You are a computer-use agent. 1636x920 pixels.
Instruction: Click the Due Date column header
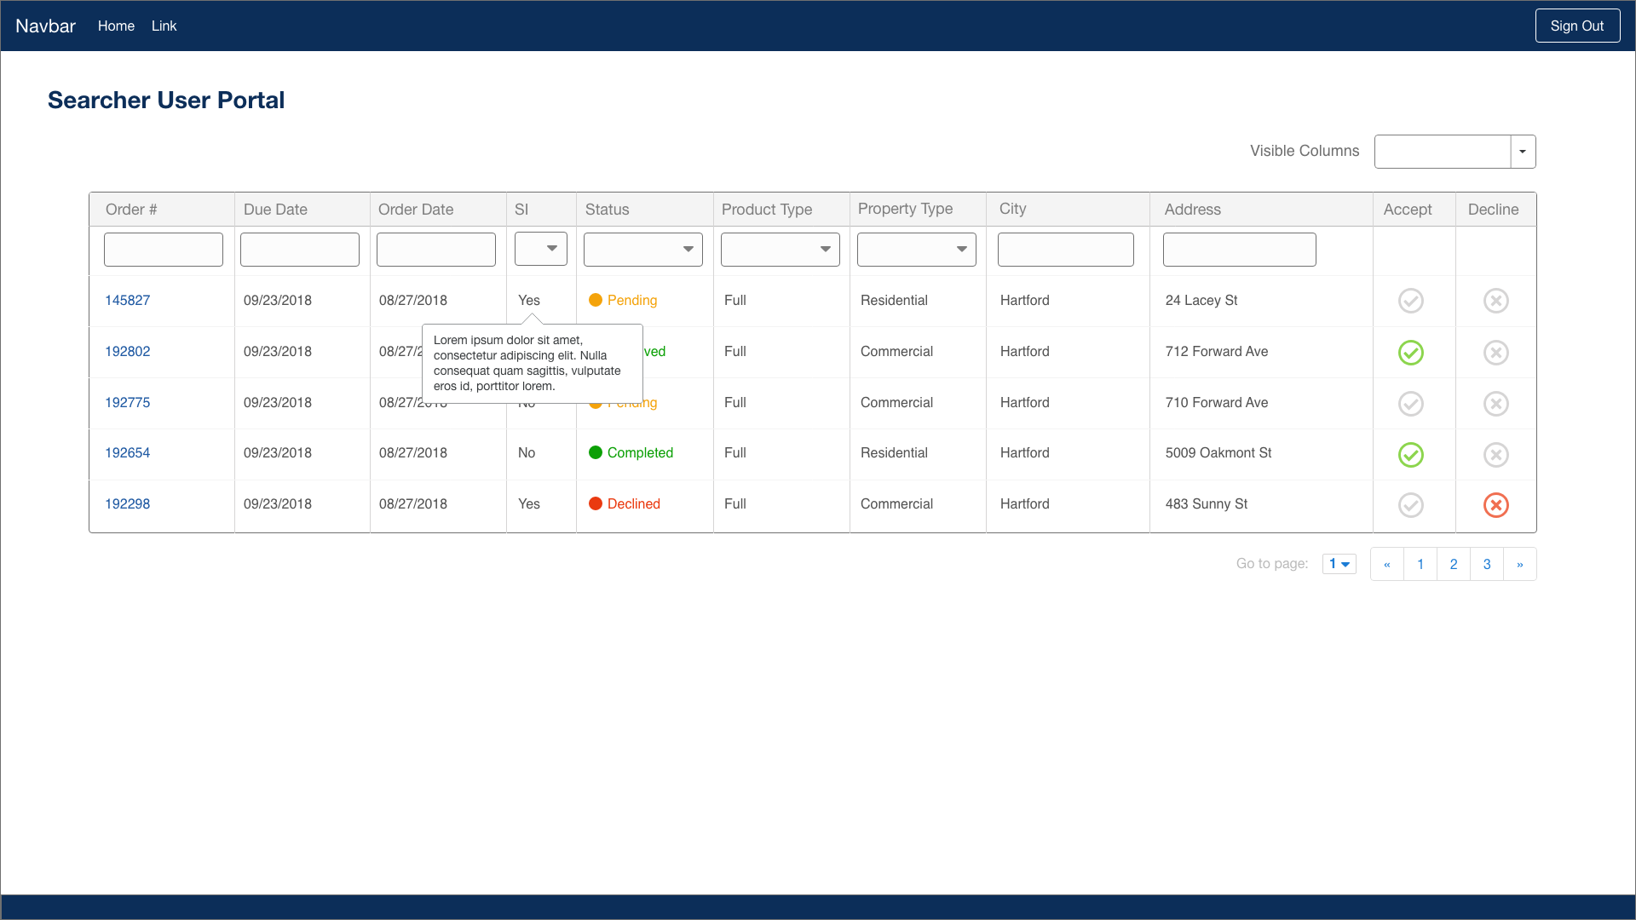coord(275,210)
